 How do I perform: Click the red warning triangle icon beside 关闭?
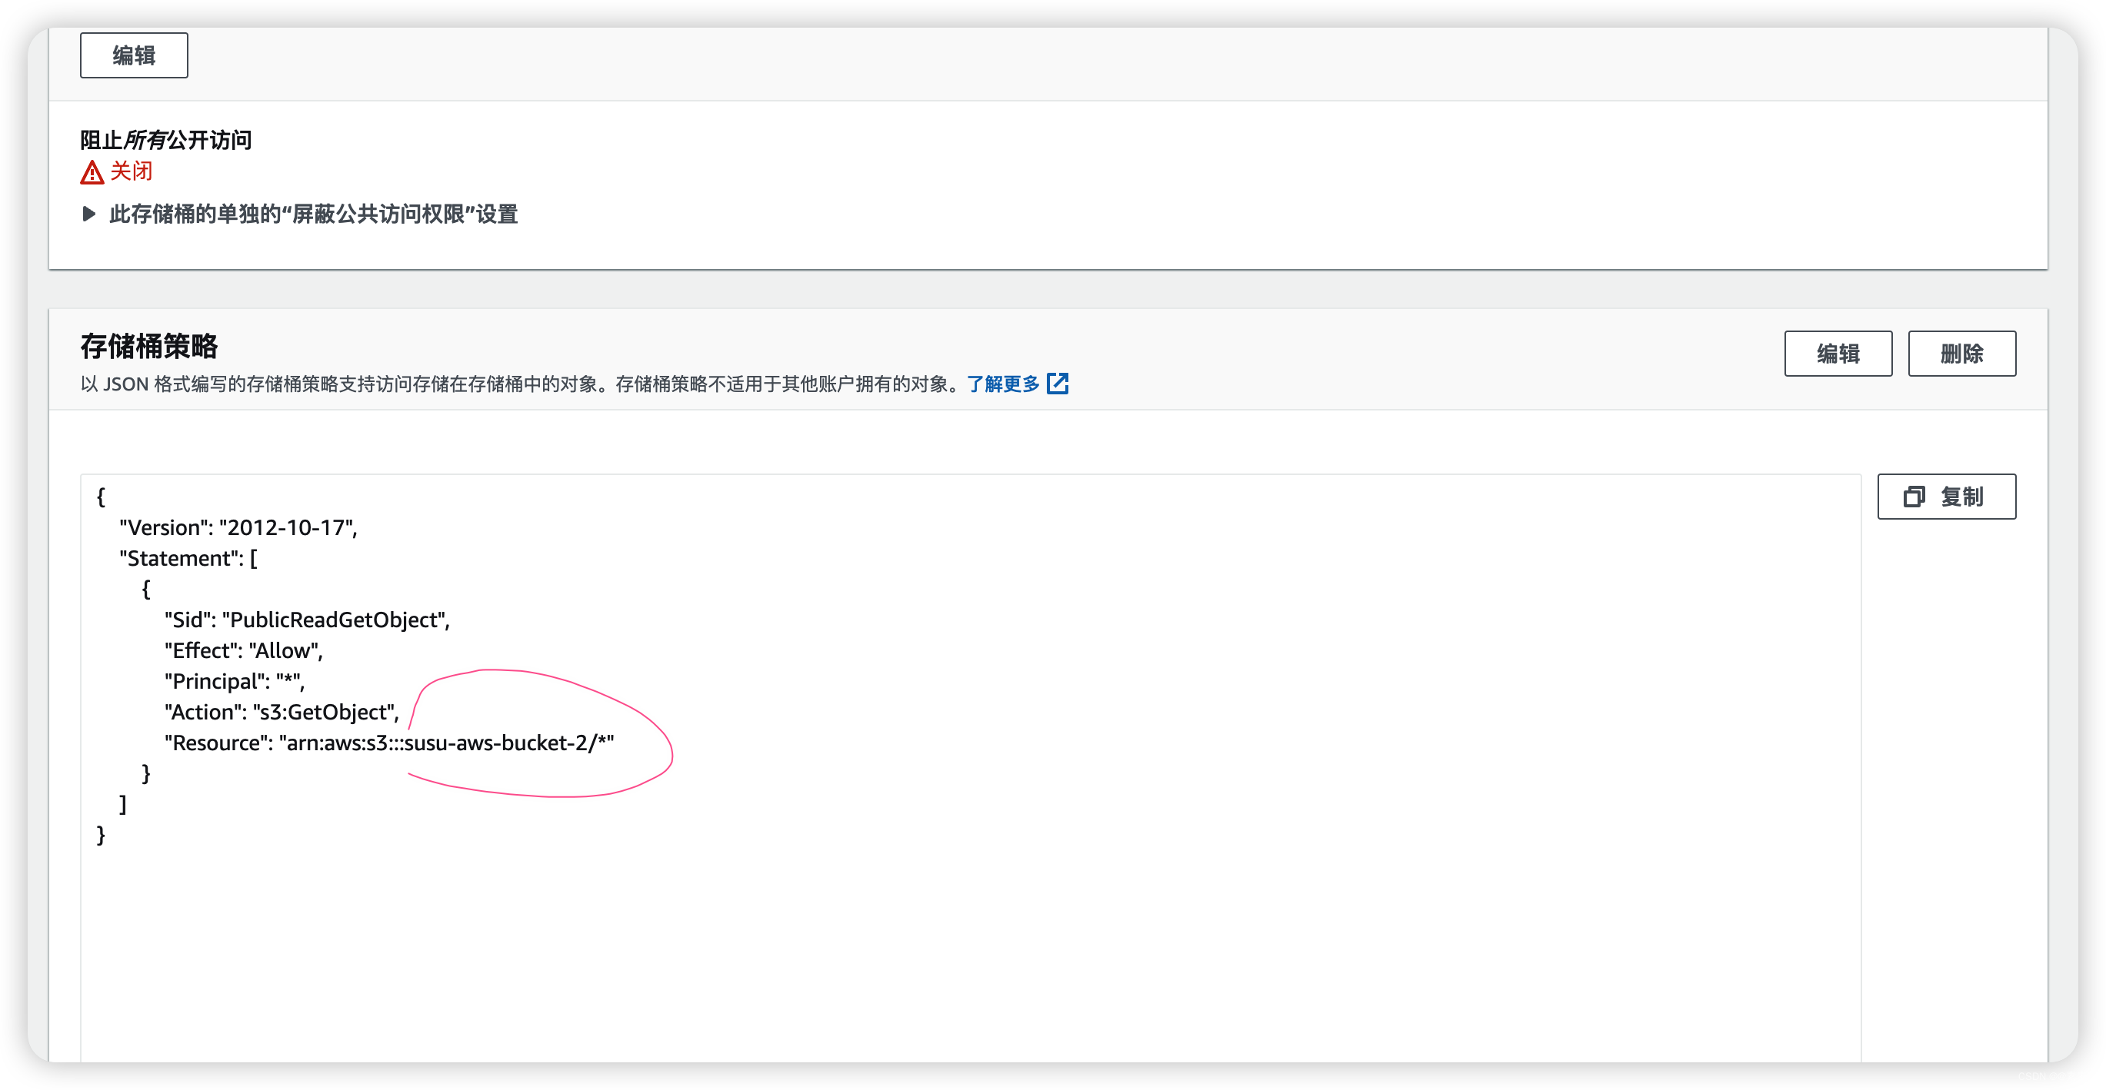pos(92,172)
